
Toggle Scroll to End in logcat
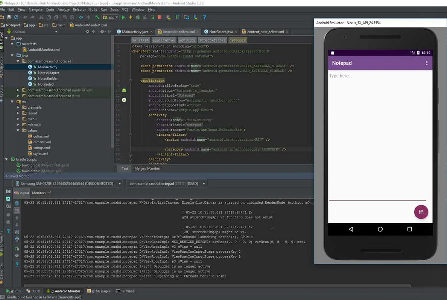pyautogui.click(x=17, y=211)
